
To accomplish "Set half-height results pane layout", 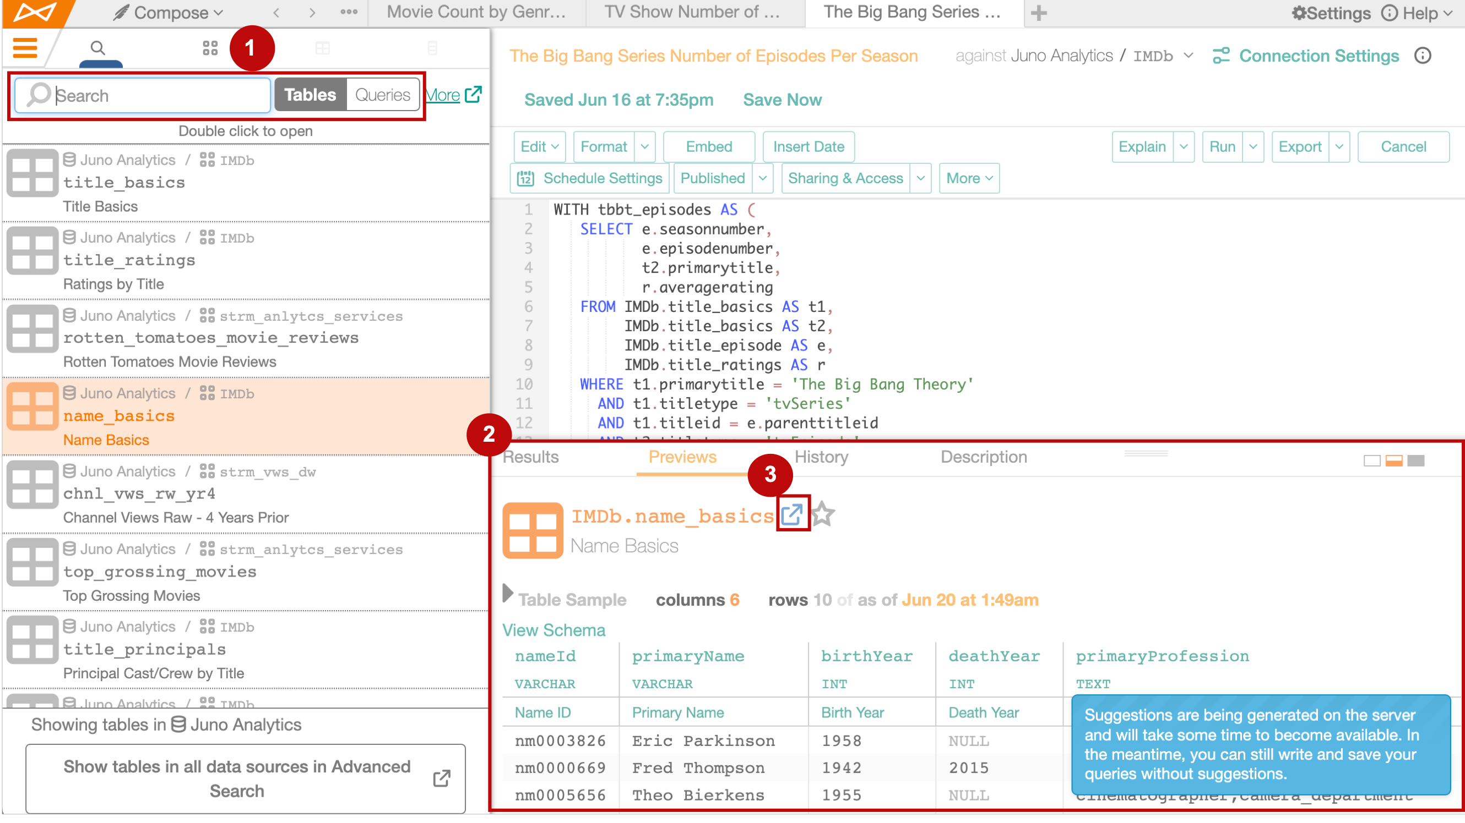I will tap(1394, 460).
